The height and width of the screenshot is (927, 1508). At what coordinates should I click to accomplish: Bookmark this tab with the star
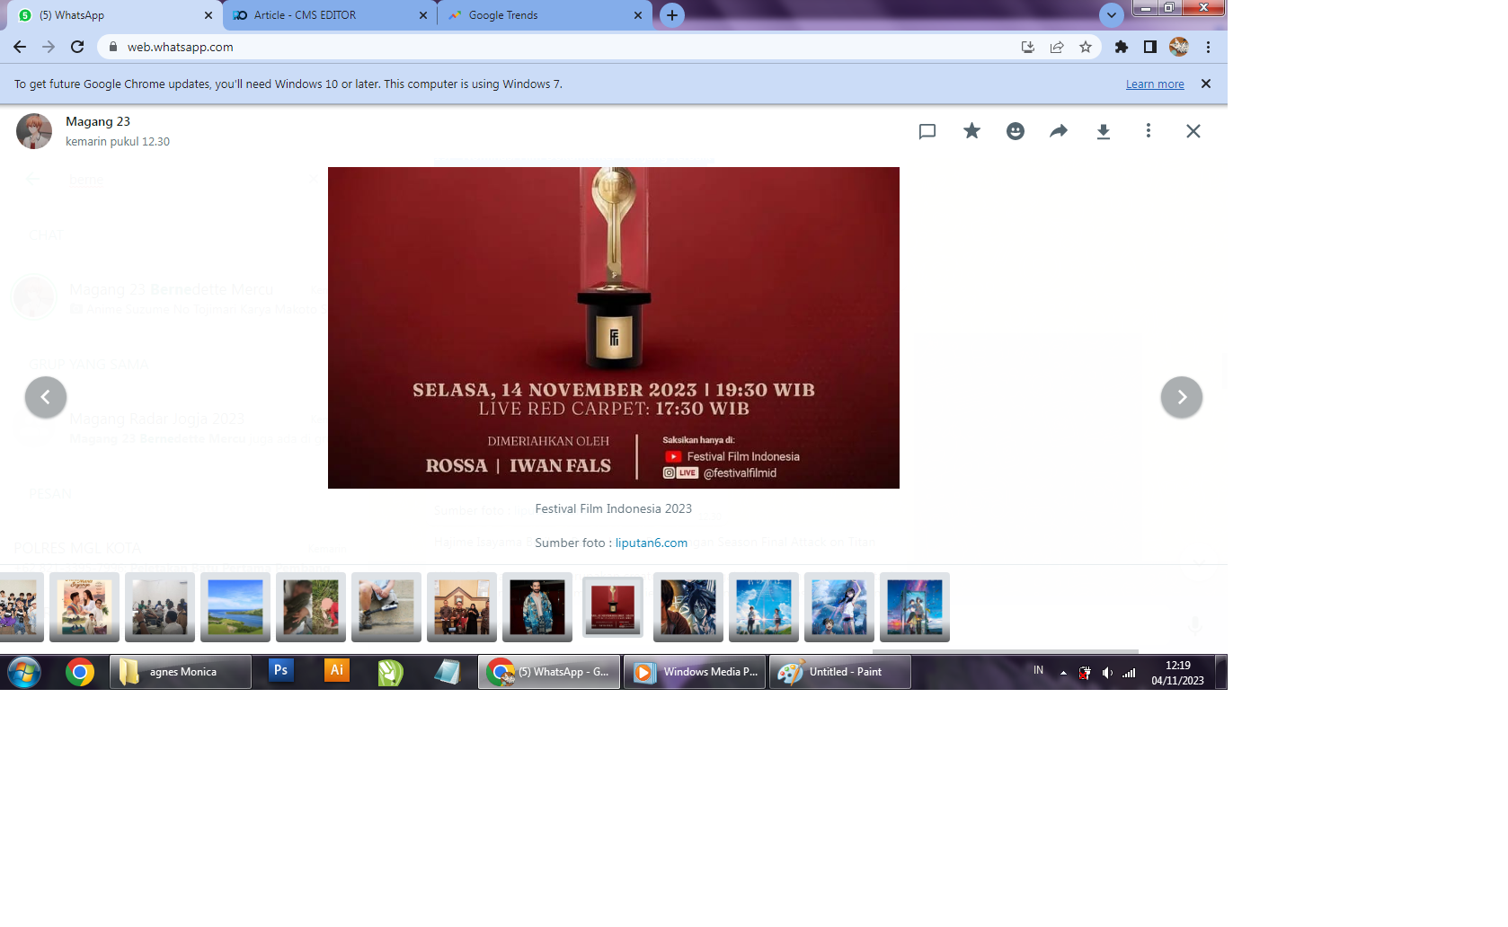pos(1086,47)
